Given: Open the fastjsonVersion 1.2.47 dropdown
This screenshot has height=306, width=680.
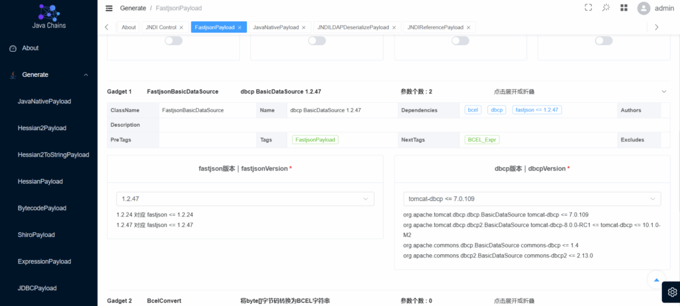Looking at the screenshot, I should point(244,198).
